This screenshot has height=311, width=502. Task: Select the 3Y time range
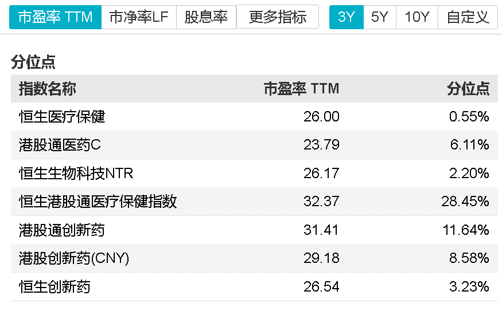pos(347,17)
